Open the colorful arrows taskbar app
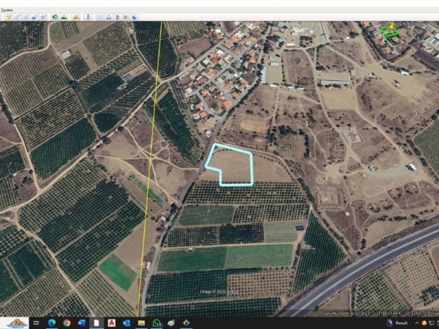Screen dimensions: 439x329 (186, 323)
